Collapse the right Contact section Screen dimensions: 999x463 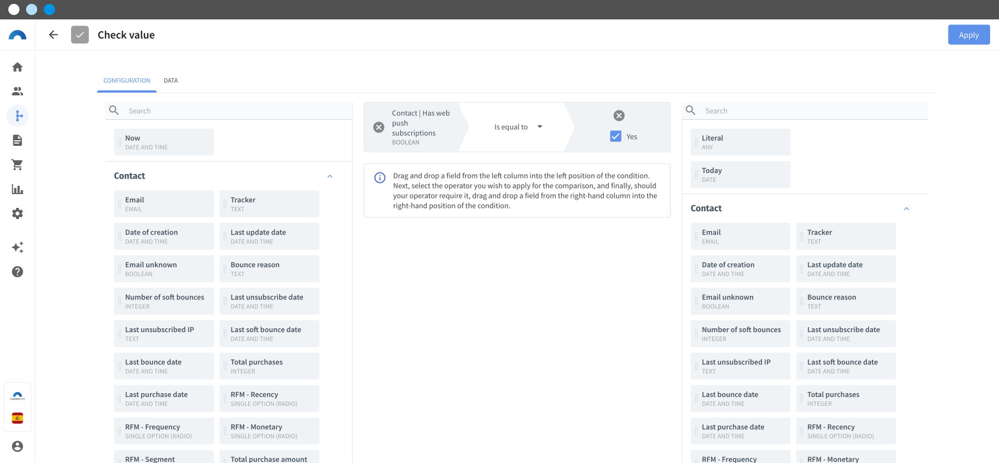(x=907, y=209)
